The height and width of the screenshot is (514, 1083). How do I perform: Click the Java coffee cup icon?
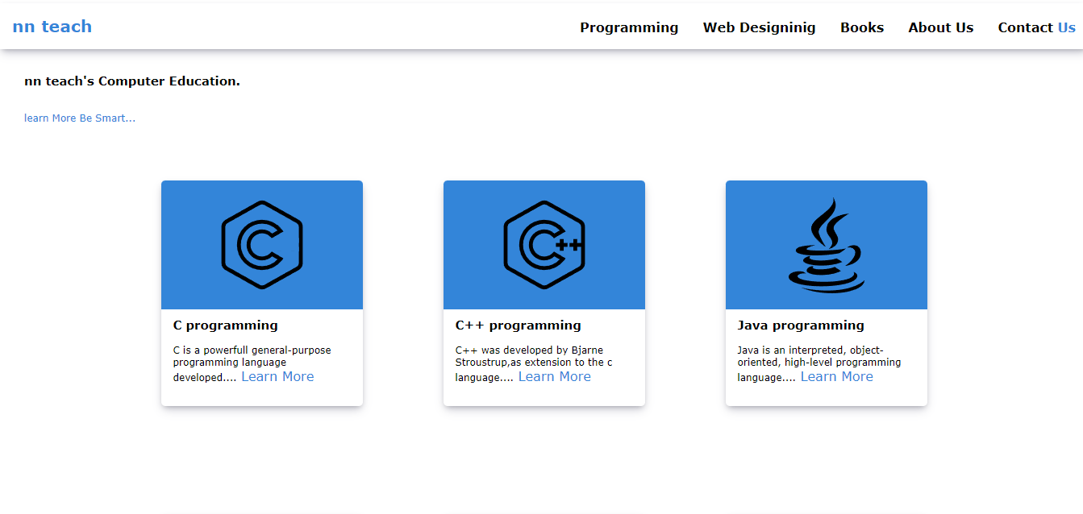(x=826, y=245)
